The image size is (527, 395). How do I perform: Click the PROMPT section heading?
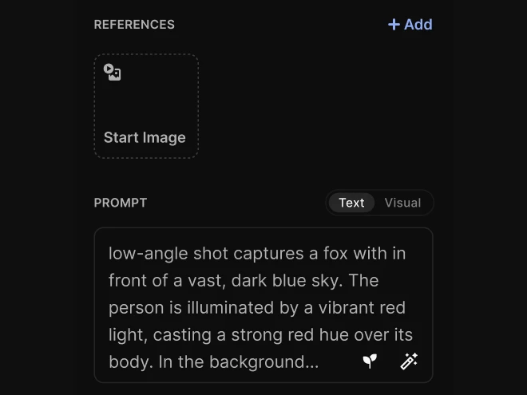click(121, 203)
